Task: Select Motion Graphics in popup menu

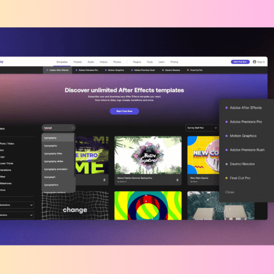Action: 241,136
